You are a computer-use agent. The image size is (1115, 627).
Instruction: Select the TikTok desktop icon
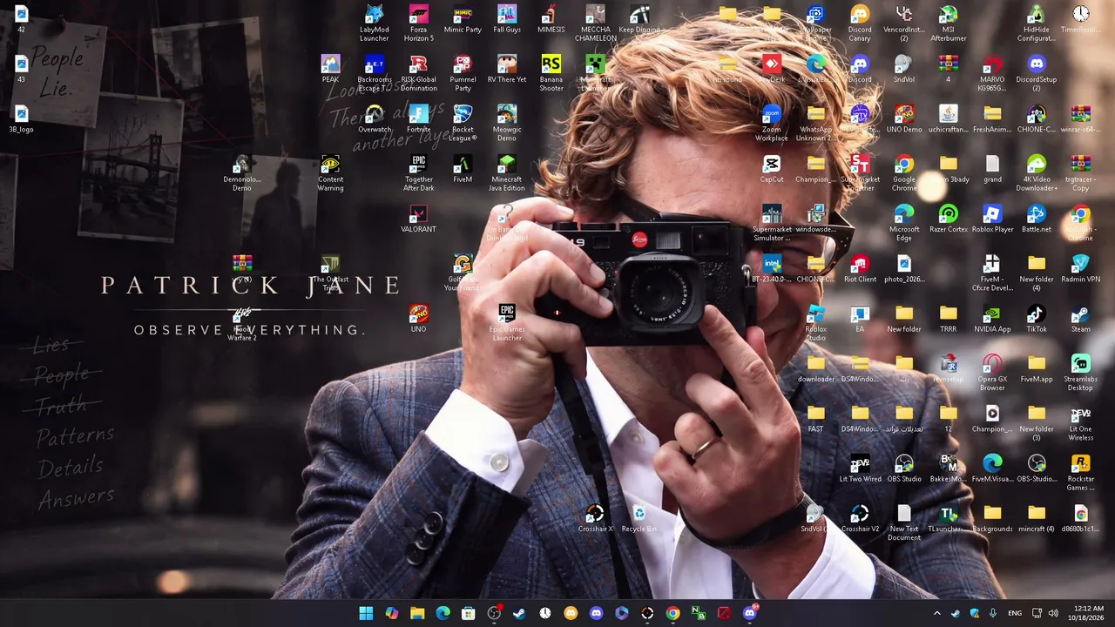tap(1037, 319)
